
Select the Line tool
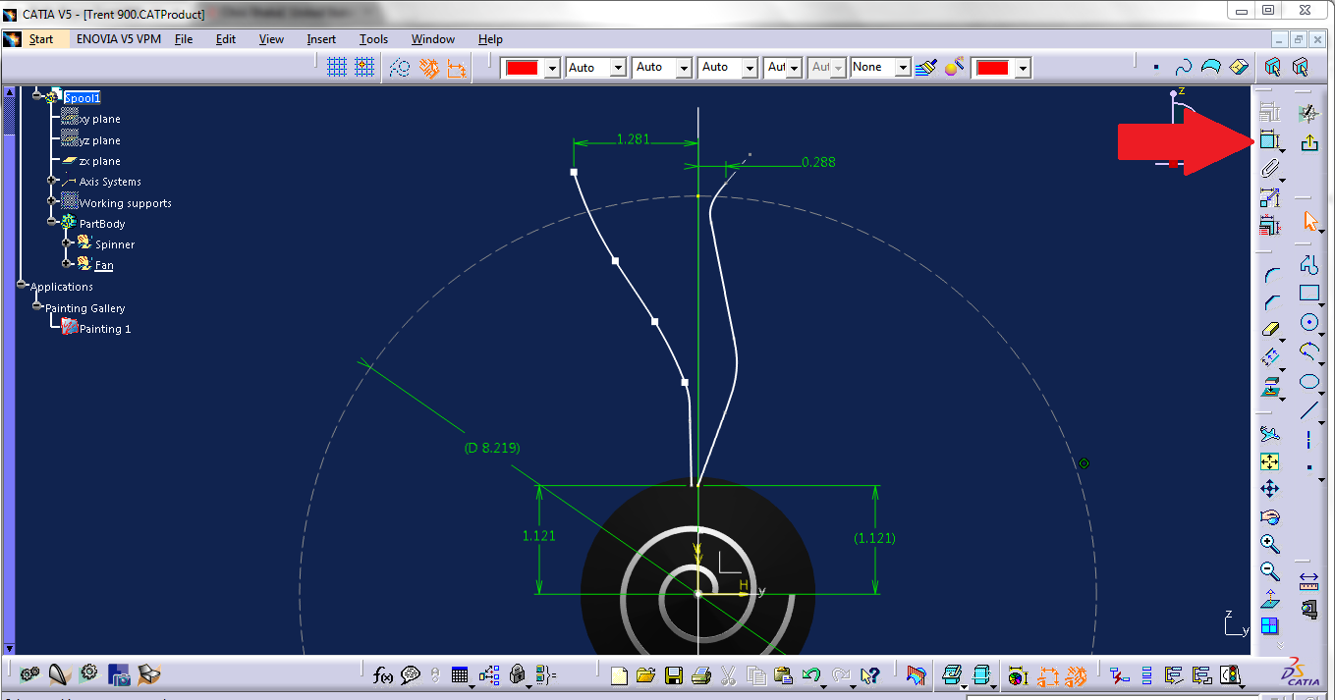point(1308,410)
